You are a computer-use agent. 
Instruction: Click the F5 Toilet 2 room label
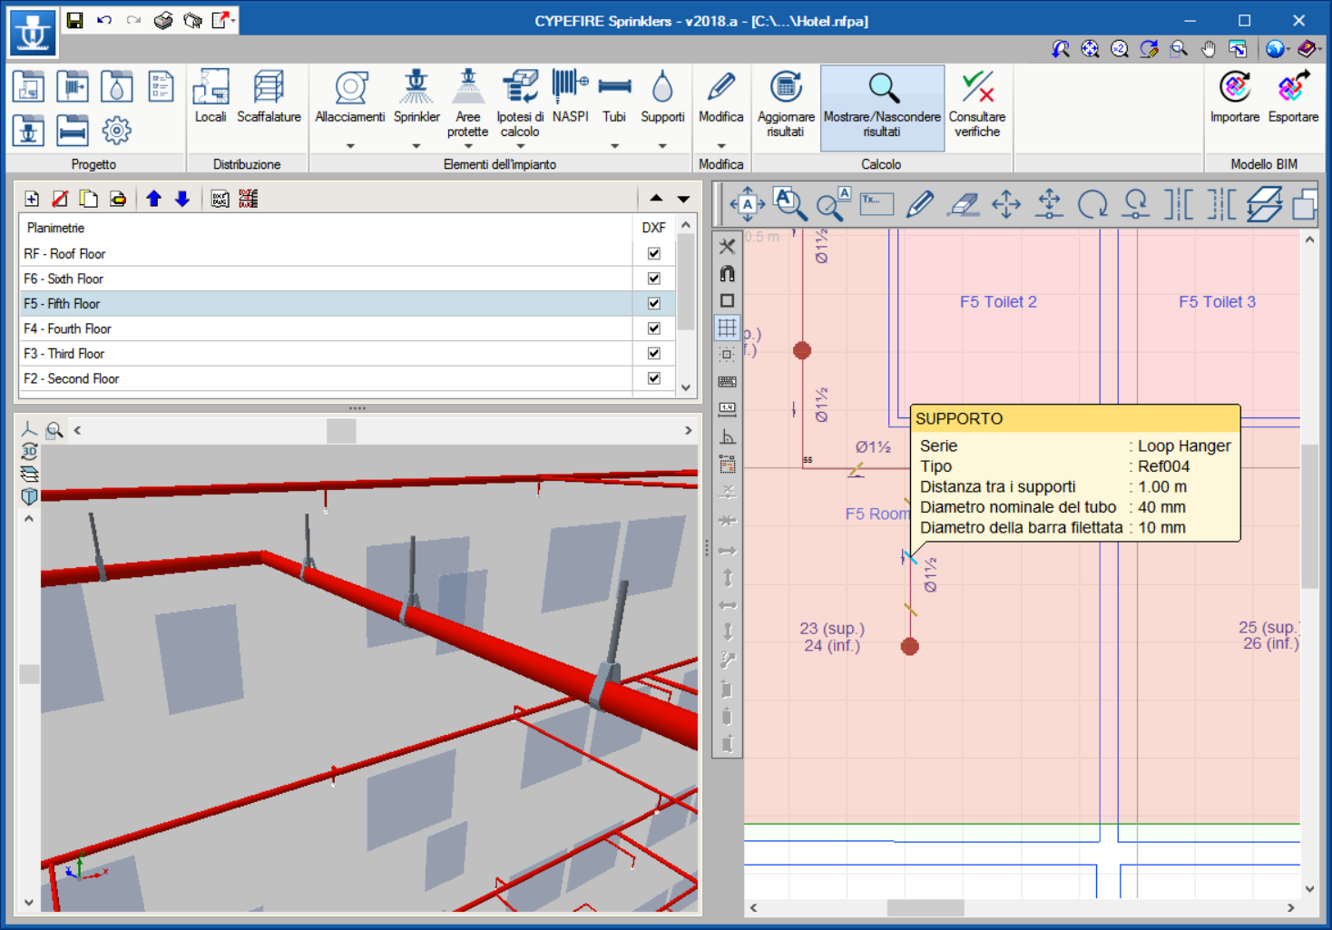coord(998,302)
